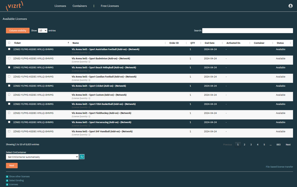Tick the checkbox for Sport Badminton license
The image size is (297, 187).
(9, 58)
